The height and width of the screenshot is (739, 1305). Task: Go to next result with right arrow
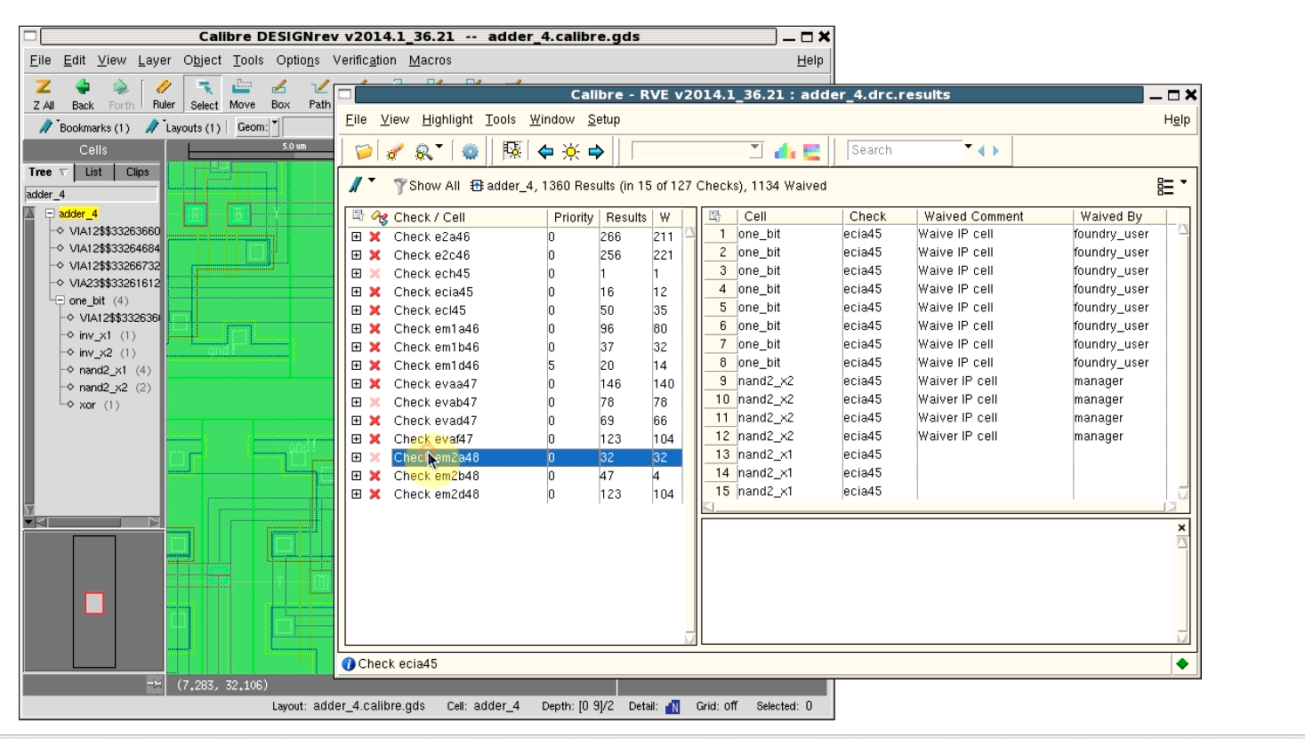596,151
